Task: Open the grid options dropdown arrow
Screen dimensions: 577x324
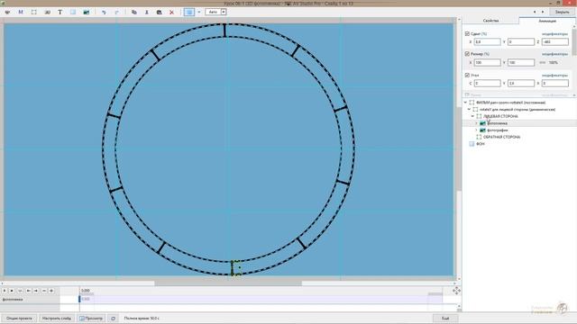Action: click(x=199, y=12)
